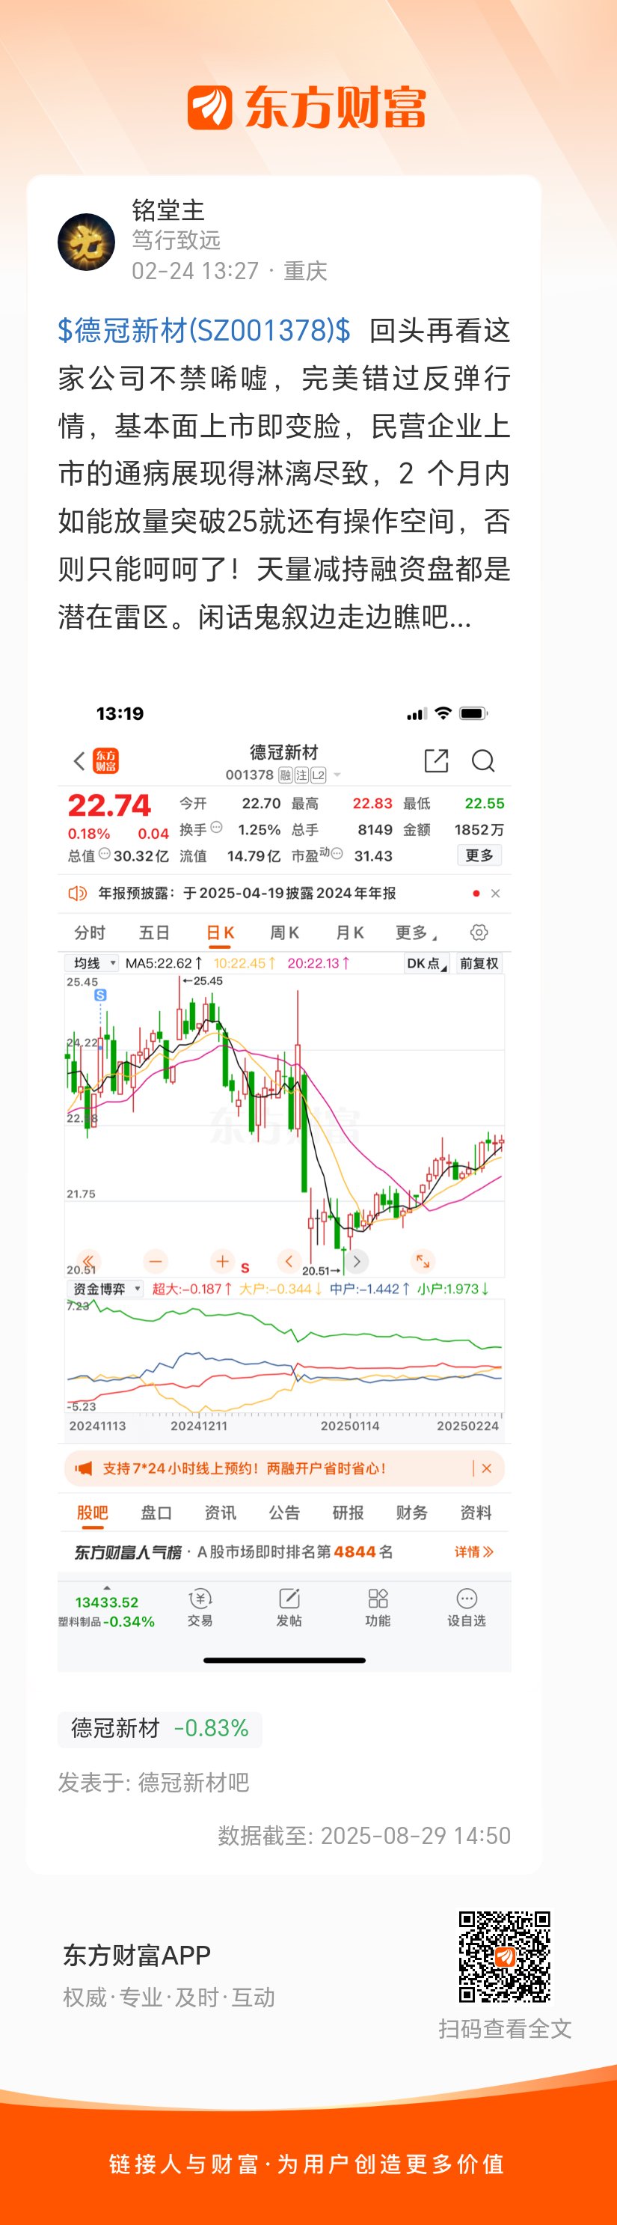This screenshot has width=617, height=2225.
Task: Move chart cursor right with arrow icon
Action: (357, 1261)
